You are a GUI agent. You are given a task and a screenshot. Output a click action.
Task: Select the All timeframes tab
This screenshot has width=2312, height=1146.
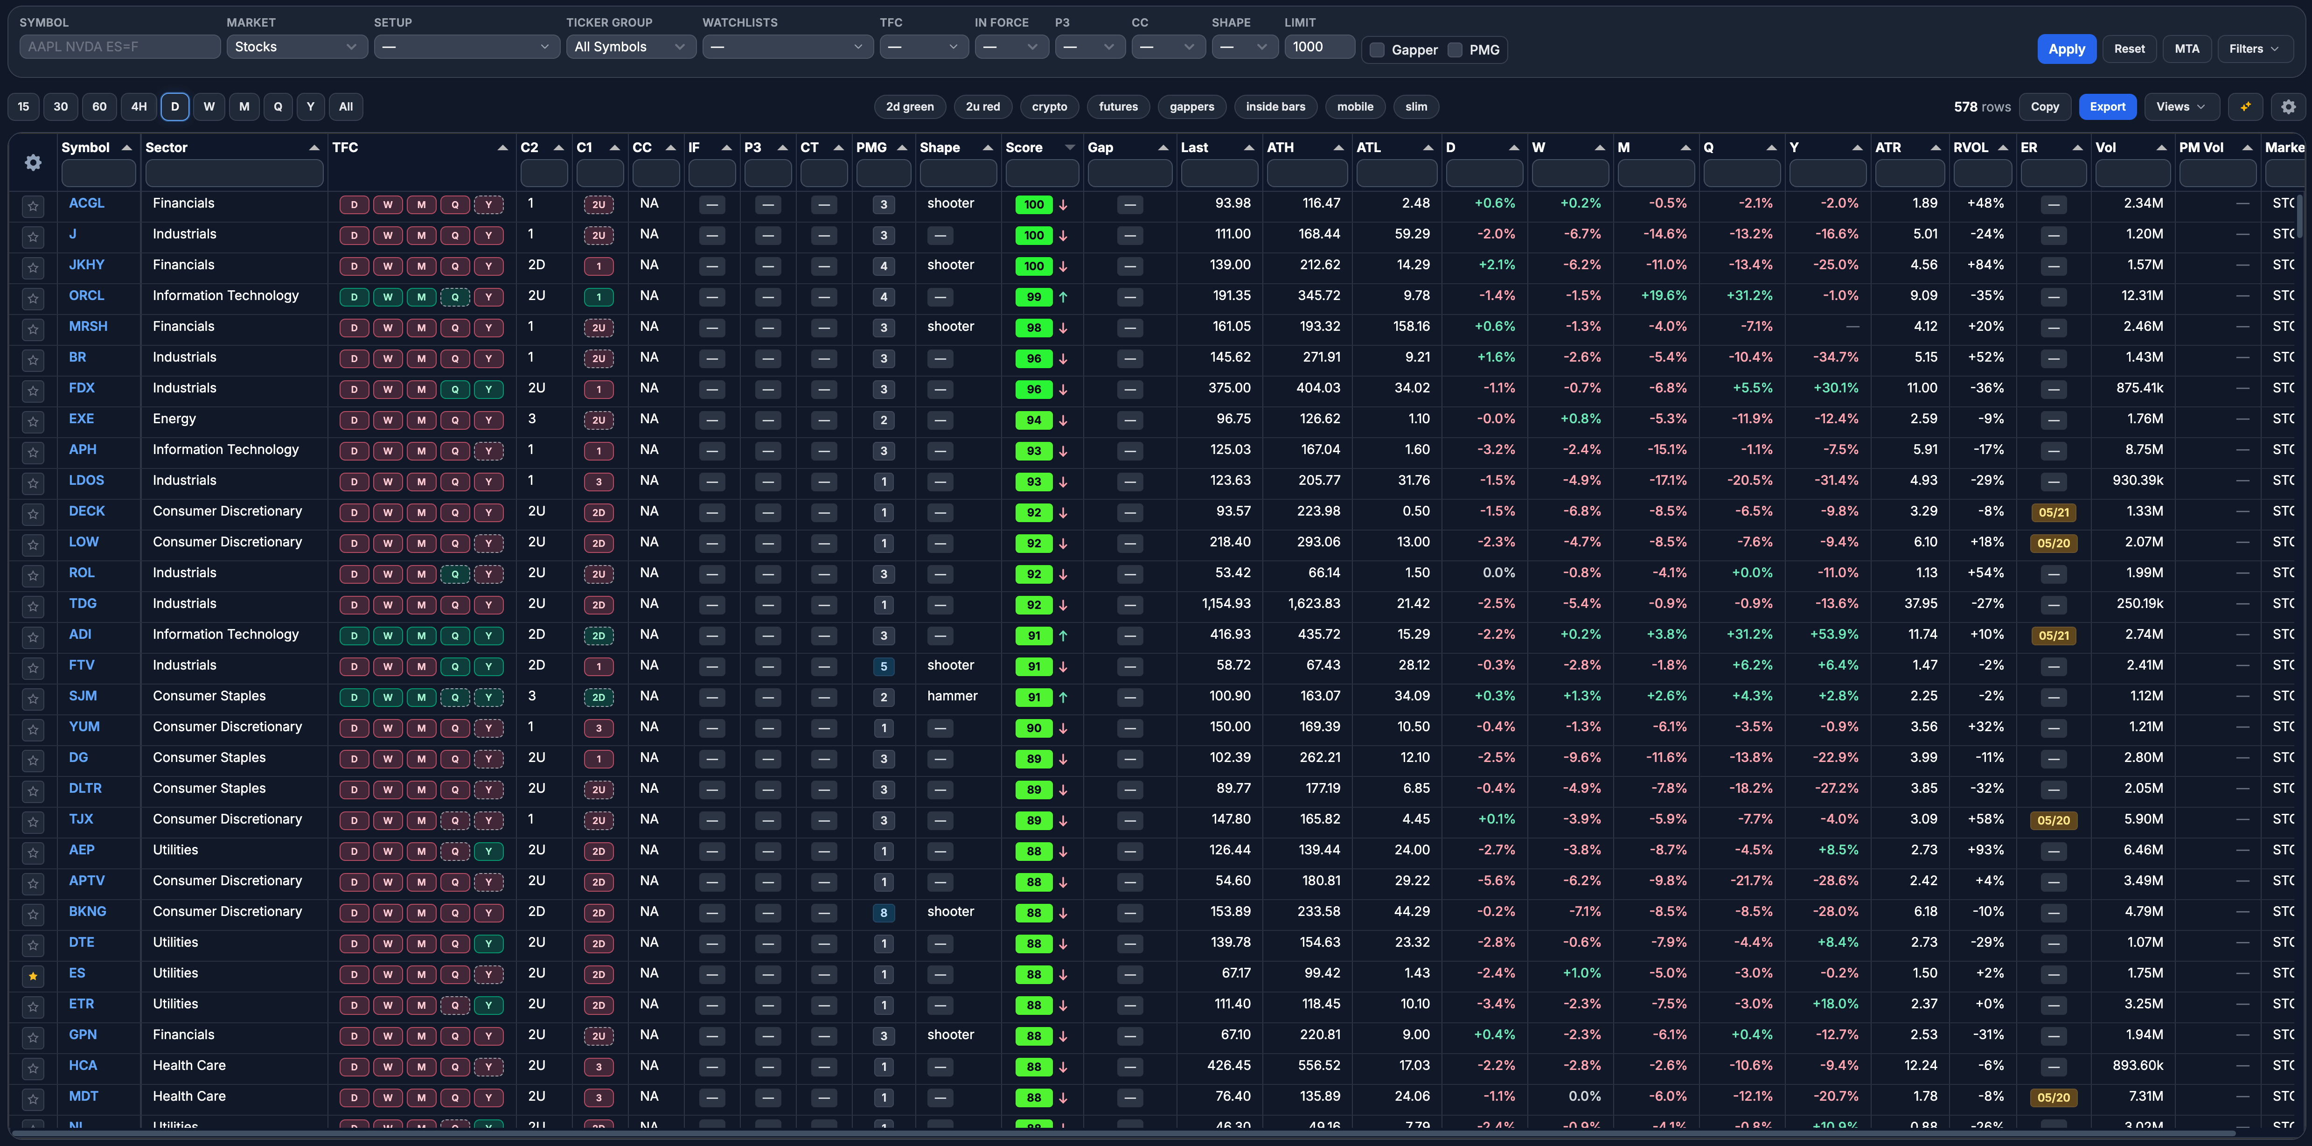pos(346,107)
